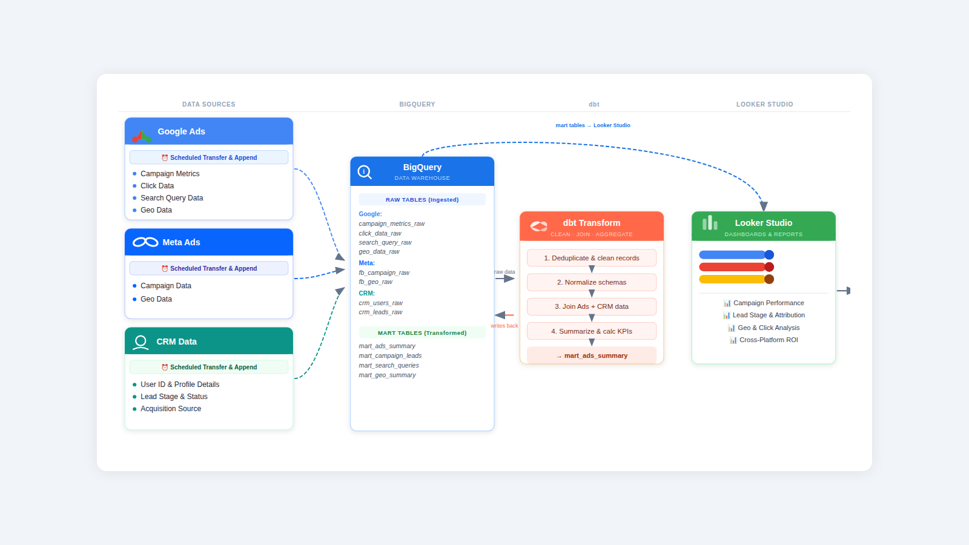Click the MART TABLES (Transformed) section header
Image resolution: width=969 pixels, height=545 pixels.
(422, 333)
